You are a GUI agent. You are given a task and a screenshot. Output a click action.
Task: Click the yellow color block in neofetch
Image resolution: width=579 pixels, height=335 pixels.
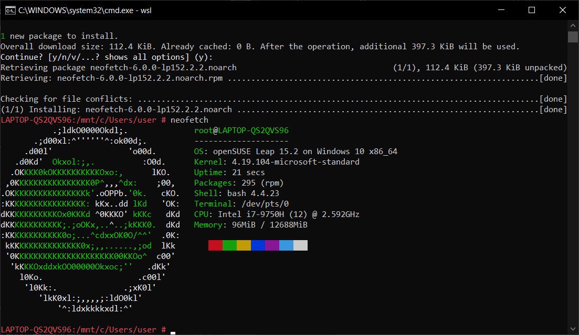(x=244, y=245)
